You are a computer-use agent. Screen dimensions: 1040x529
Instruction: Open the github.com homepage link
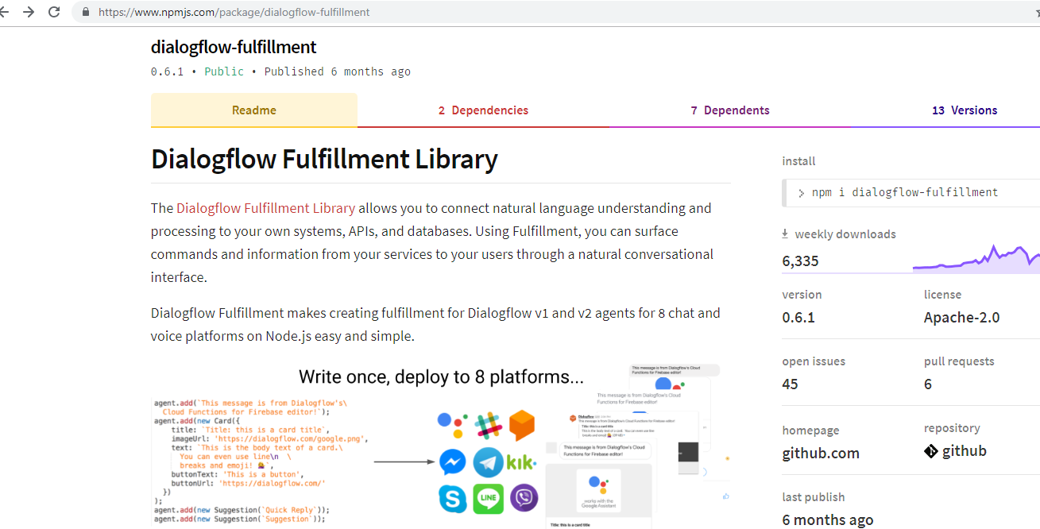821,454
